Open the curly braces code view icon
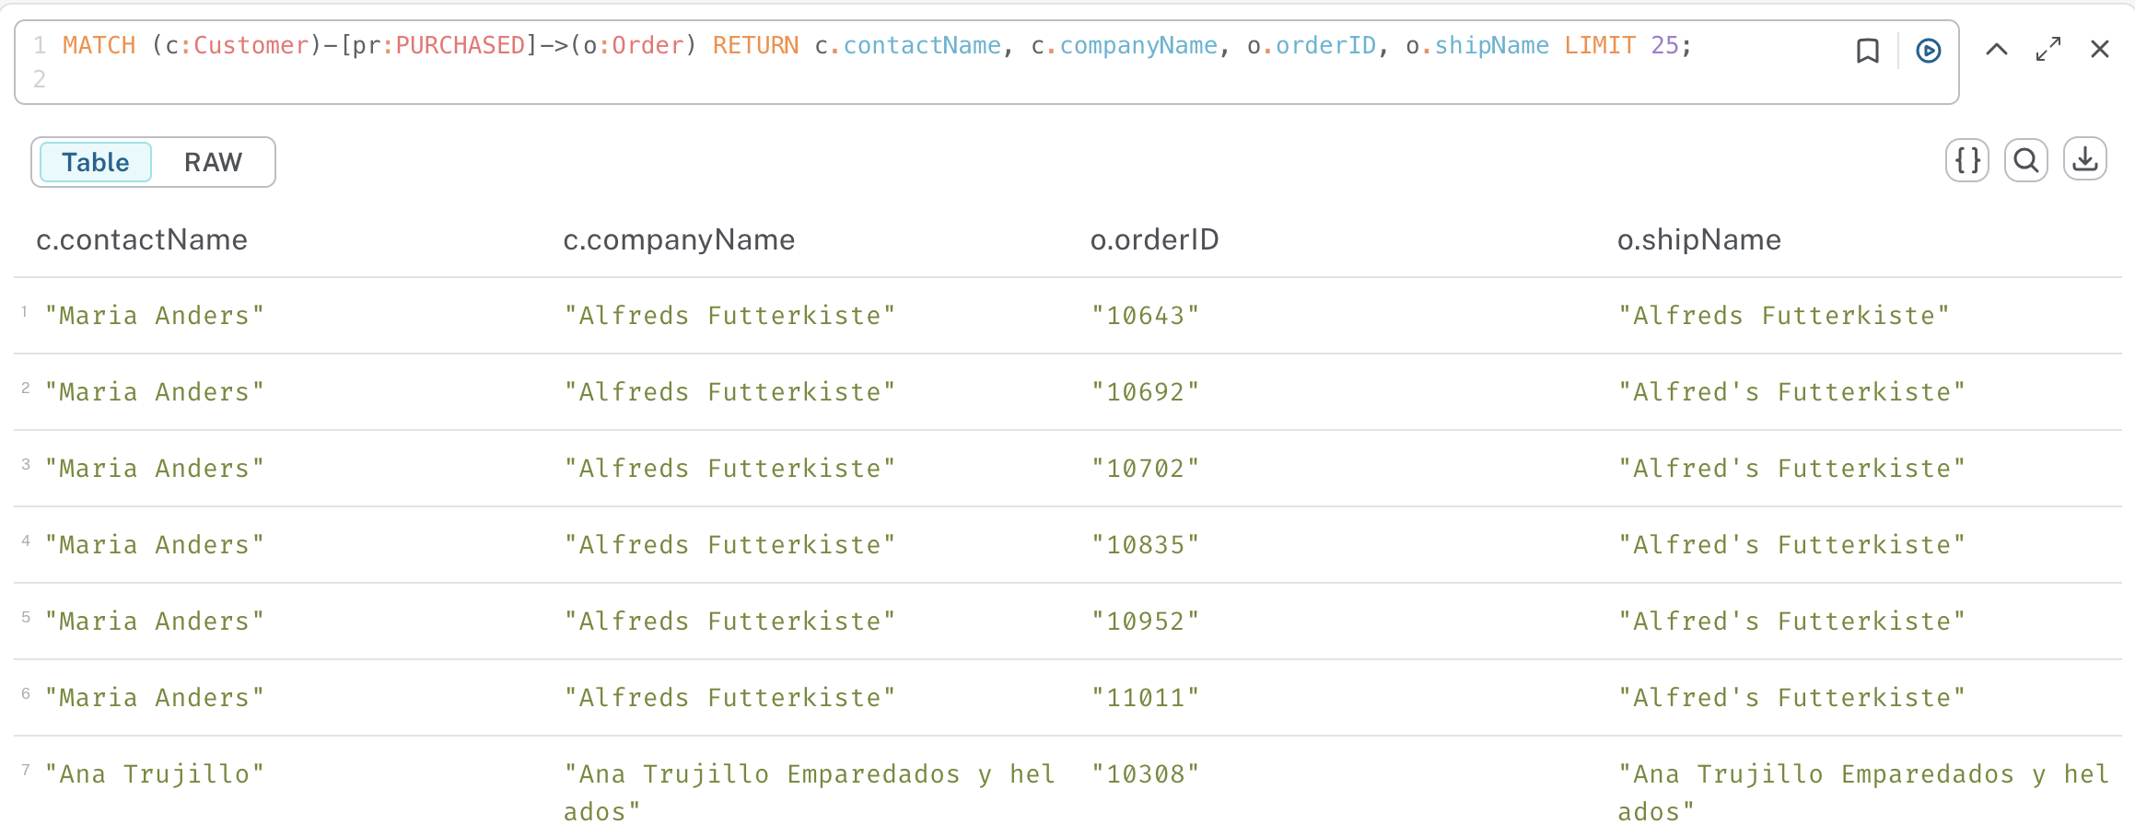Screen dimensions: 2135x836 tap(1967, 161)
